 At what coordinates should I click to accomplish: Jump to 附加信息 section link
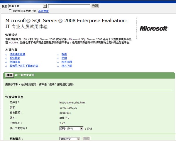(15, 62)
